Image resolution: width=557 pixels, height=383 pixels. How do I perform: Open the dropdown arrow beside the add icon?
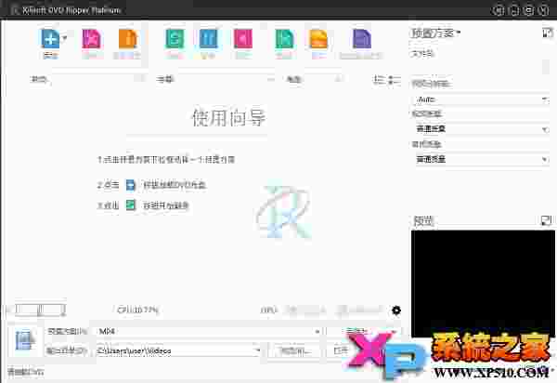click(65, 38)
